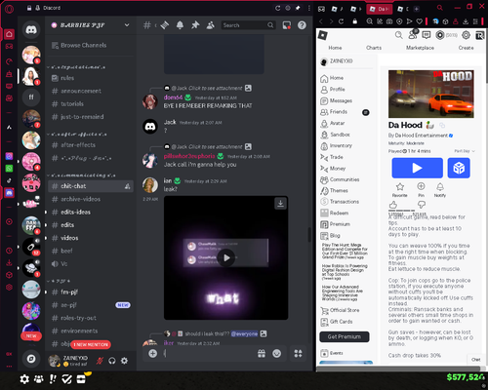Viewport: 488px width, 390px height.
Task: Open emoji picker in message box
Action: tap(277, 353)
